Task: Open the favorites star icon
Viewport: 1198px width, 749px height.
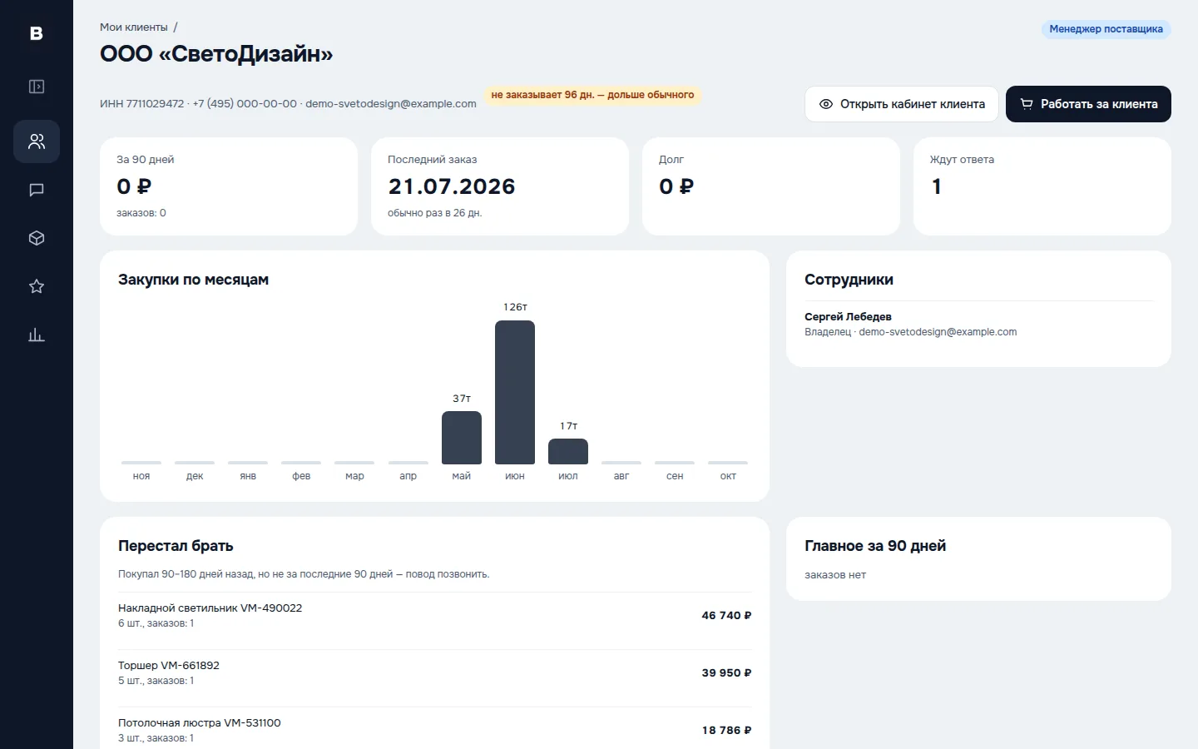Action: (x=37, y=286)
